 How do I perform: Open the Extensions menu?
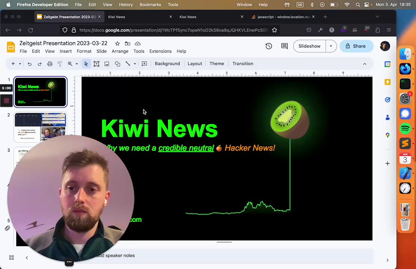[160, 51]
